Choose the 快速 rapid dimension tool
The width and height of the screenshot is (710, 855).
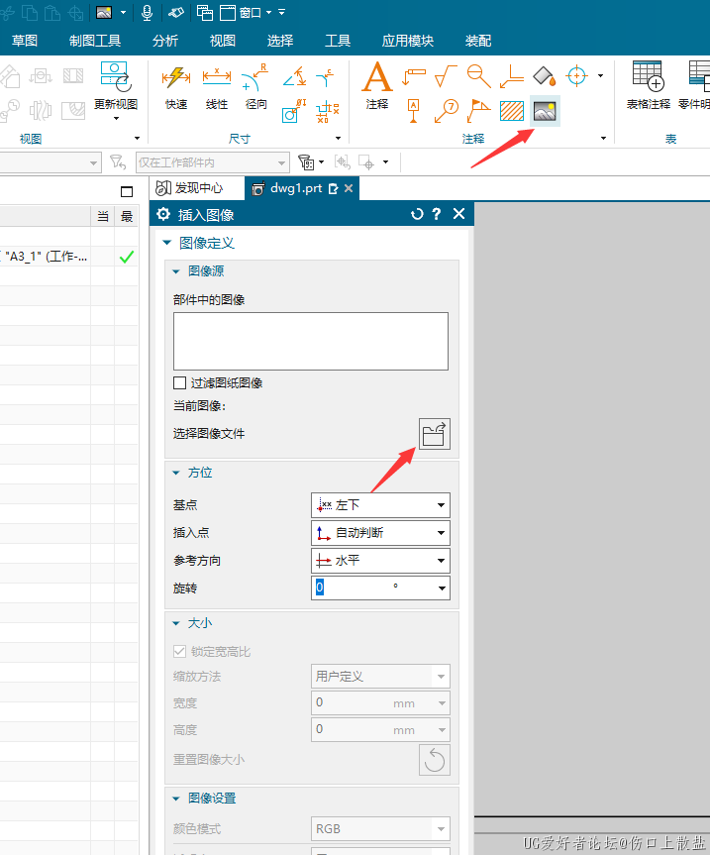click(176, 85)
